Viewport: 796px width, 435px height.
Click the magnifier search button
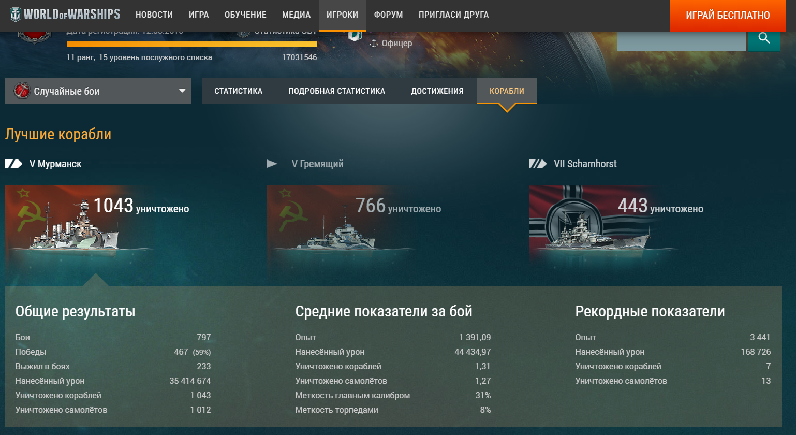click(764, 38)
